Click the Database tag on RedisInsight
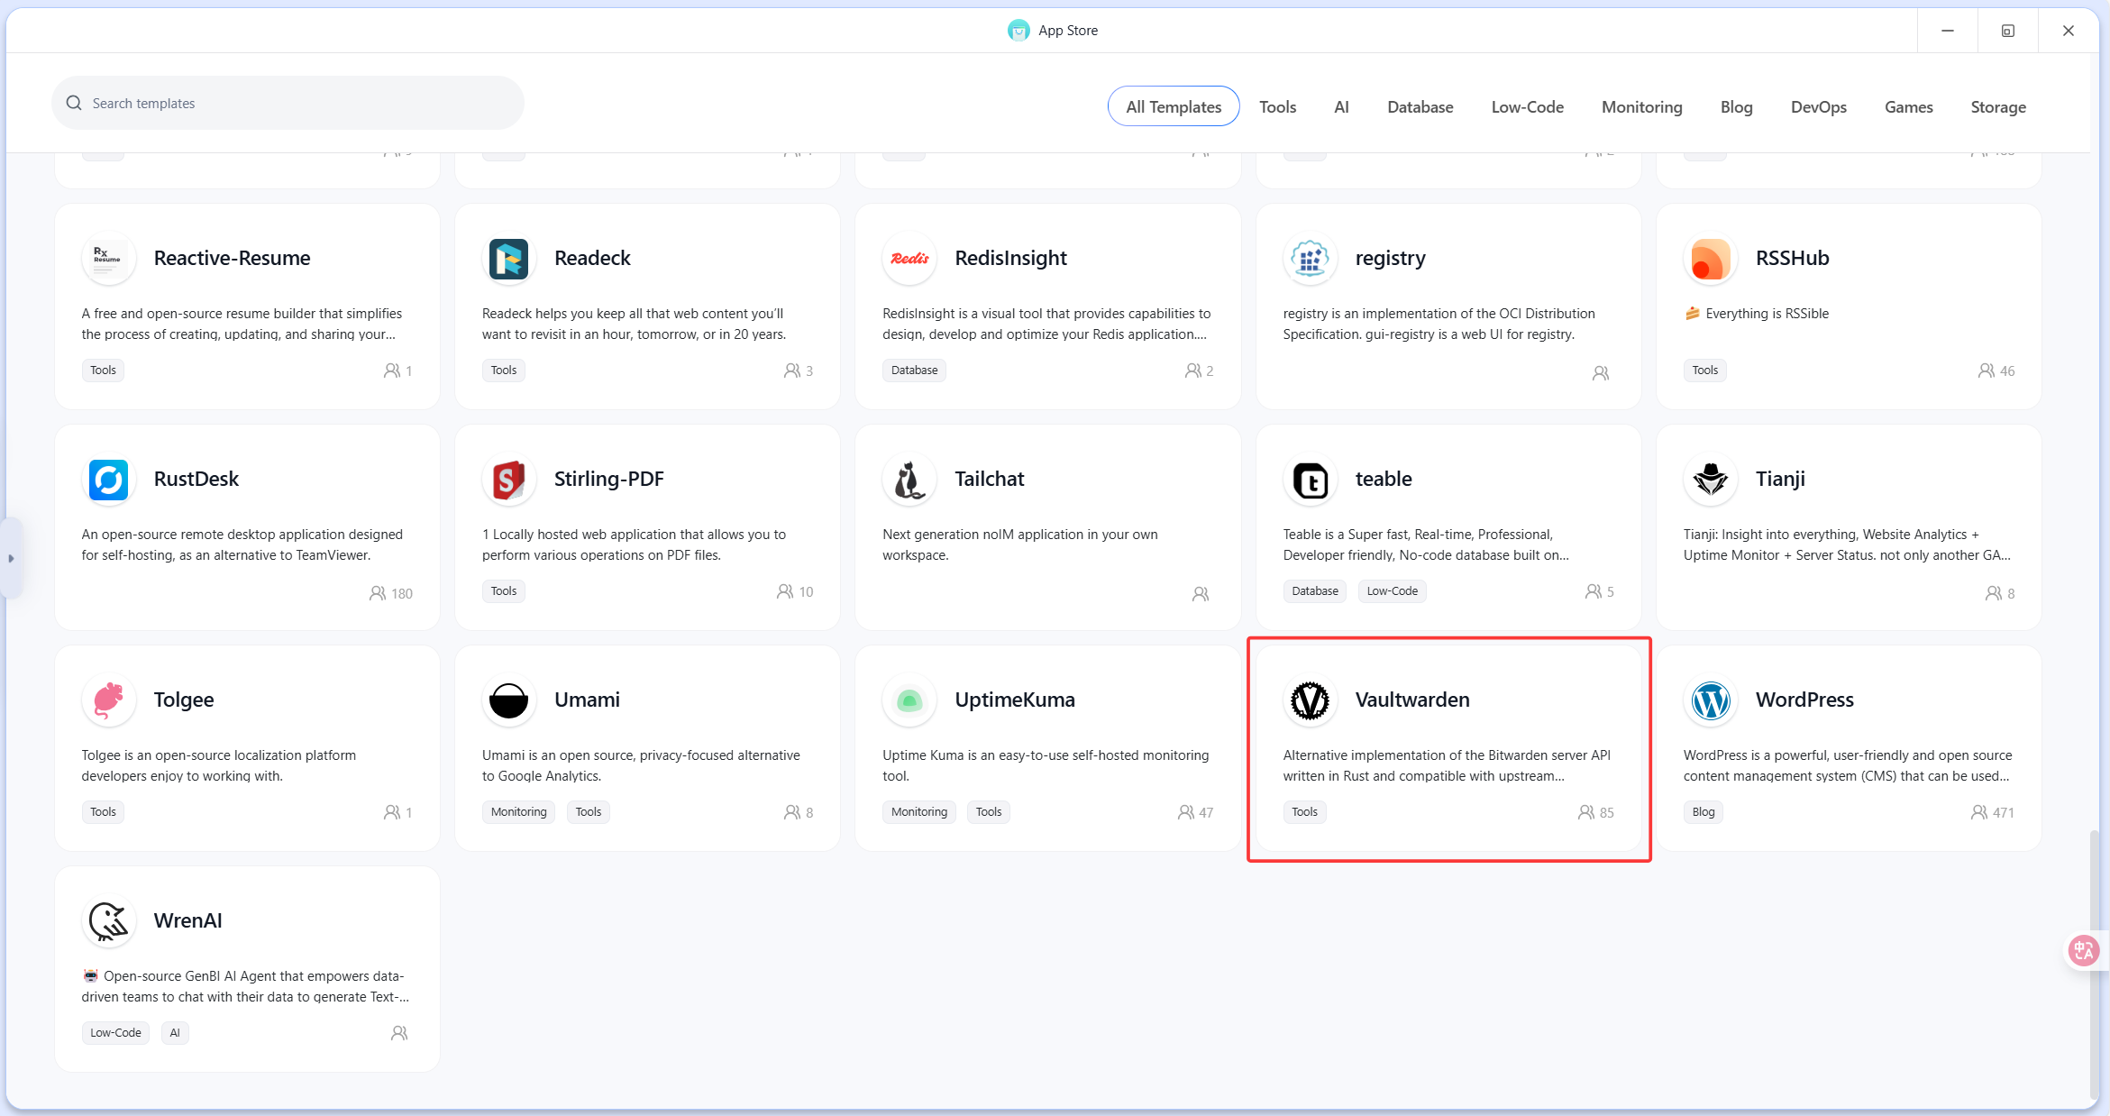Screen dimensions: 2110x1116 click(x=914, y=370)
